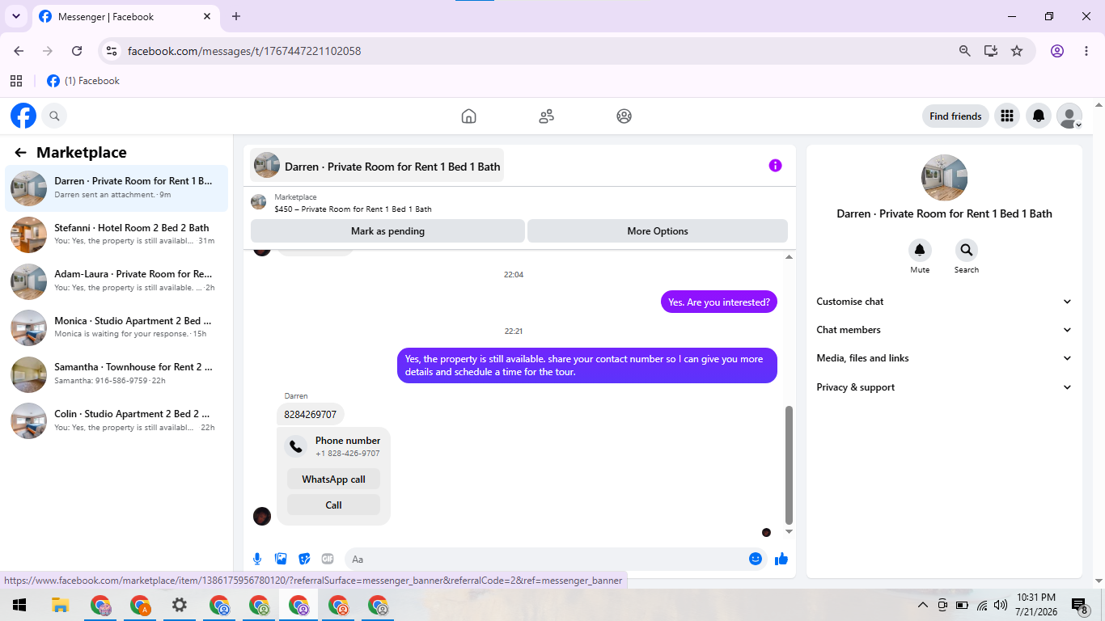
Task: Open the Facebook search magnifier icon
Action: click(x=54, y=116)
